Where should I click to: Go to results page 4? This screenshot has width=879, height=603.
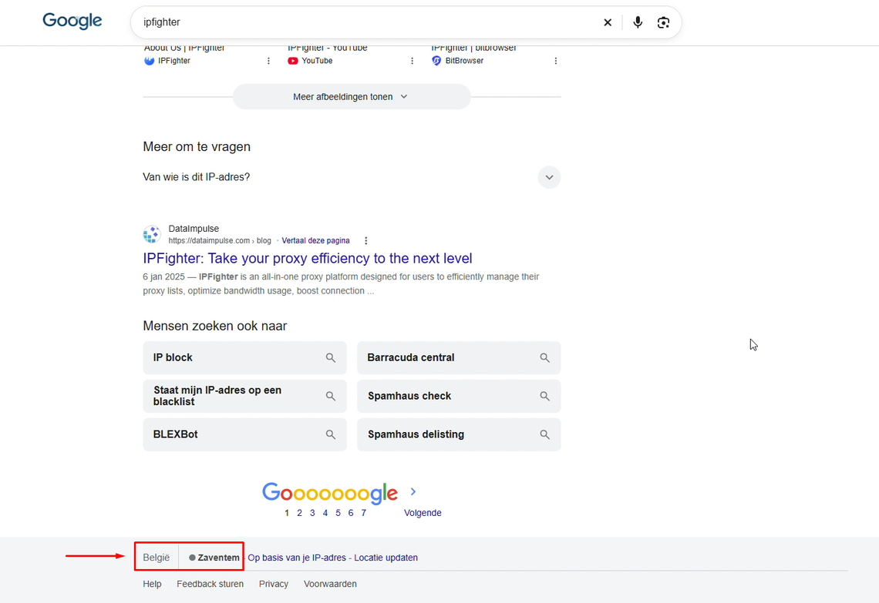tap(325, 513)
